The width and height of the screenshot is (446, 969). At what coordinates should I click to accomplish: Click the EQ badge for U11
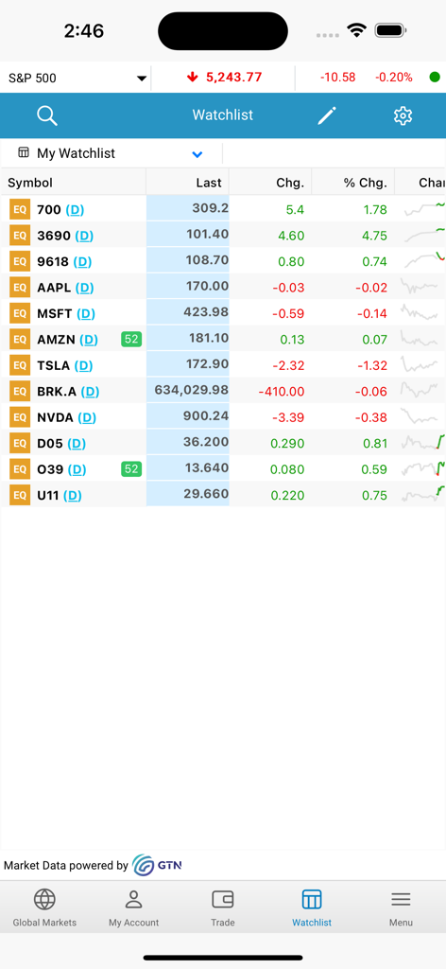click(x=20, y=495)
